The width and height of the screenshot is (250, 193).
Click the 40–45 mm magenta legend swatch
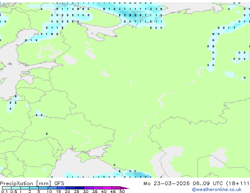107,188
